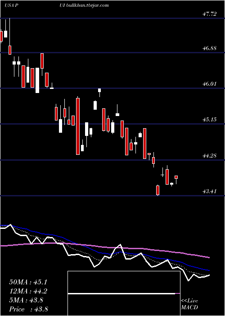Click the white candle just below the 46.01 line

click(x=99, y=90)
